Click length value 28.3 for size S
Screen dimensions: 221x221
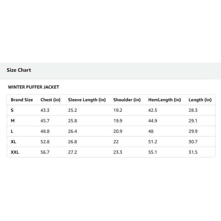coord(193,110)
